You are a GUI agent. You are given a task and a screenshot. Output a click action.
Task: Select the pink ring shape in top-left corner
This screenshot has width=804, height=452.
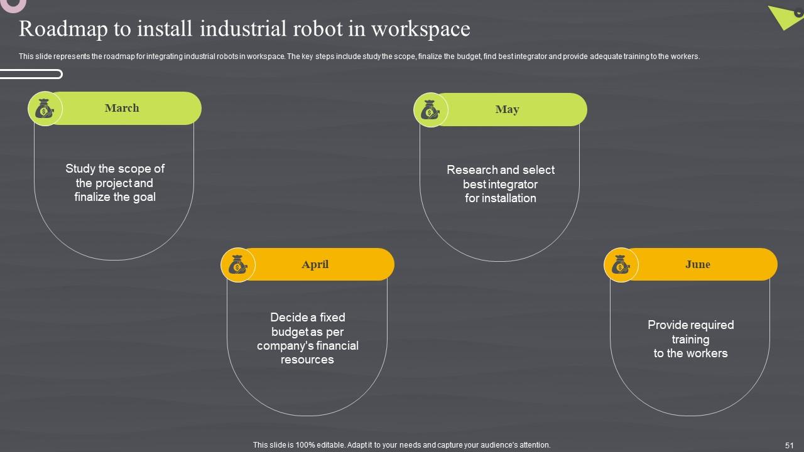[14, 5]
